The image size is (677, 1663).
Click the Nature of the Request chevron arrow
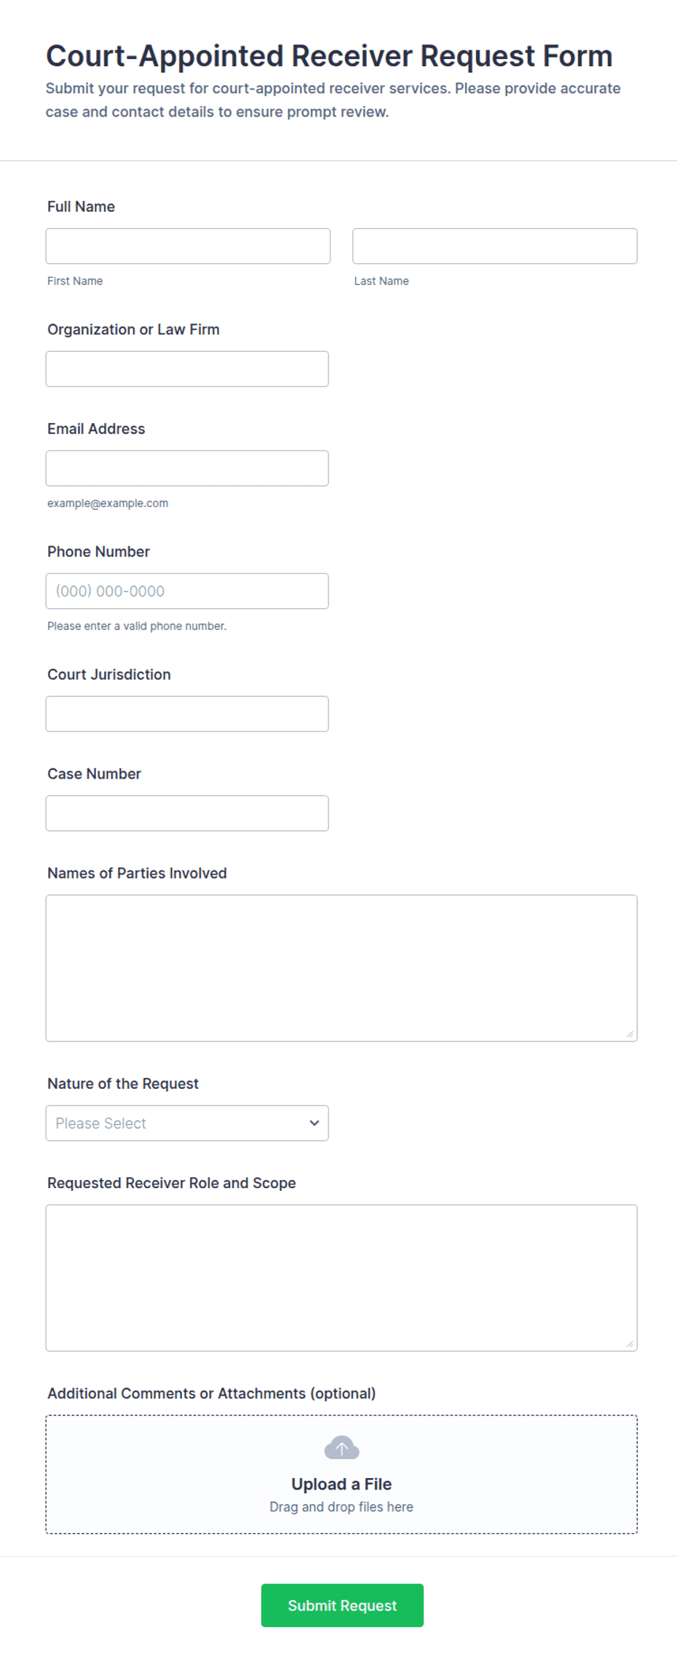coord(314,1123)
